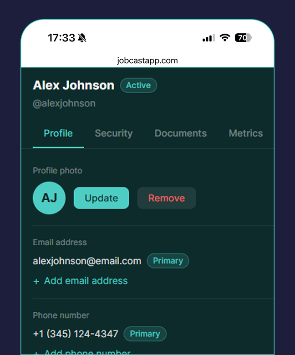Click the Wi-Fi icon in the status bar
The image size is (295, 355).
(225, 38)
